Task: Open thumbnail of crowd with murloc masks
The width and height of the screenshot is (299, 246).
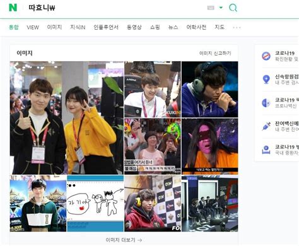Action: (153, 146)
